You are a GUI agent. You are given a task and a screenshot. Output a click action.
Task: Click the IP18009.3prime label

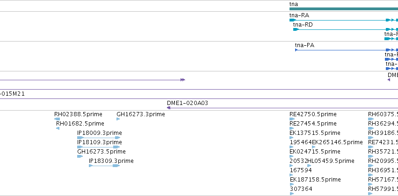[x=100, y=133]
